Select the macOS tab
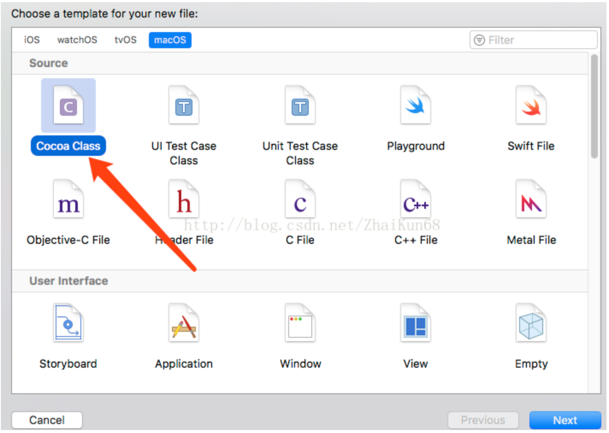609x433 pixels. 170,40
